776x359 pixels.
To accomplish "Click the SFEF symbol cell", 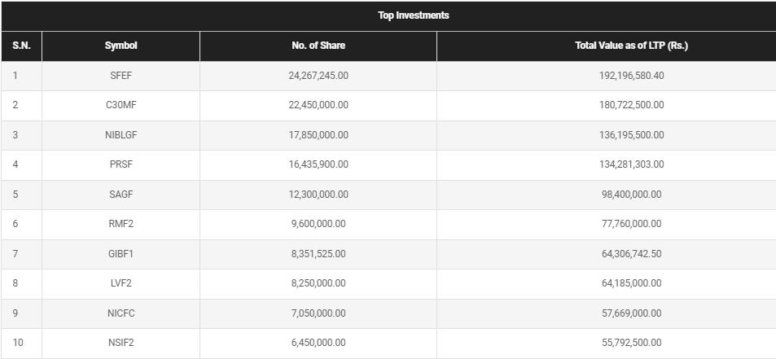I will point(121,76).
